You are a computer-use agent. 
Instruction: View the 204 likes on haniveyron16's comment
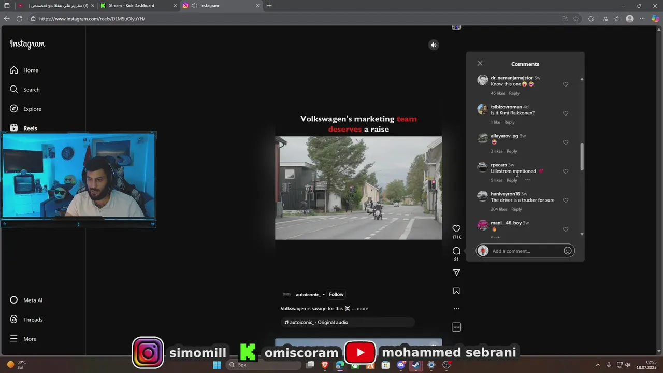click(x=499, y=209)
